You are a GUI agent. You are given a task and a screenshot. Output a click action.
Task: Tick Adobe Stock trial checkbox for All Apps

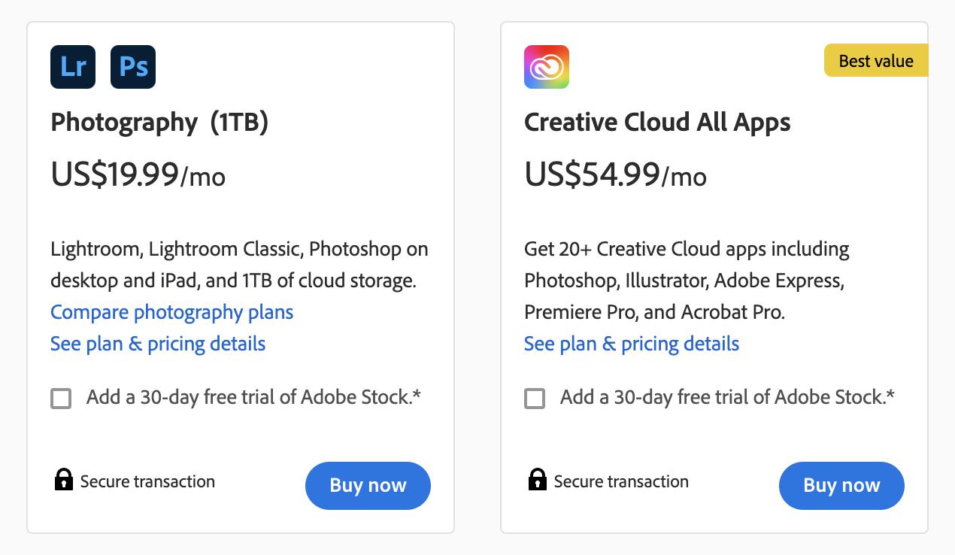pos(535,398)
